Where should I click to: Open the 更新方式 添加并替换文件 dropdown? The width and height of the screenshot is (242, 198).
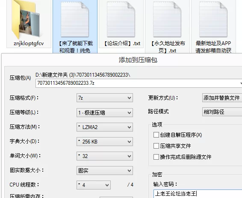[222, 98]
